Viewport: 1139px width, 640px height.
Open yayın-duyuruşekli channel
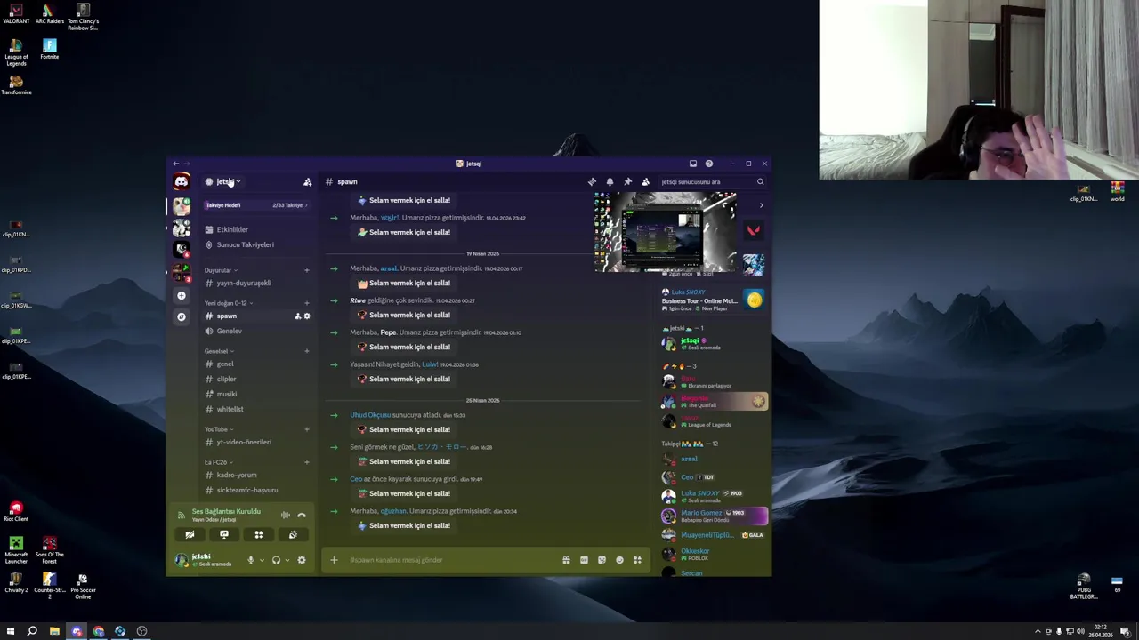click(257, 283)
